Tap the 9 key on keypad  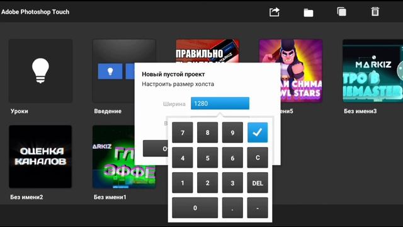[x=232, y=132]
